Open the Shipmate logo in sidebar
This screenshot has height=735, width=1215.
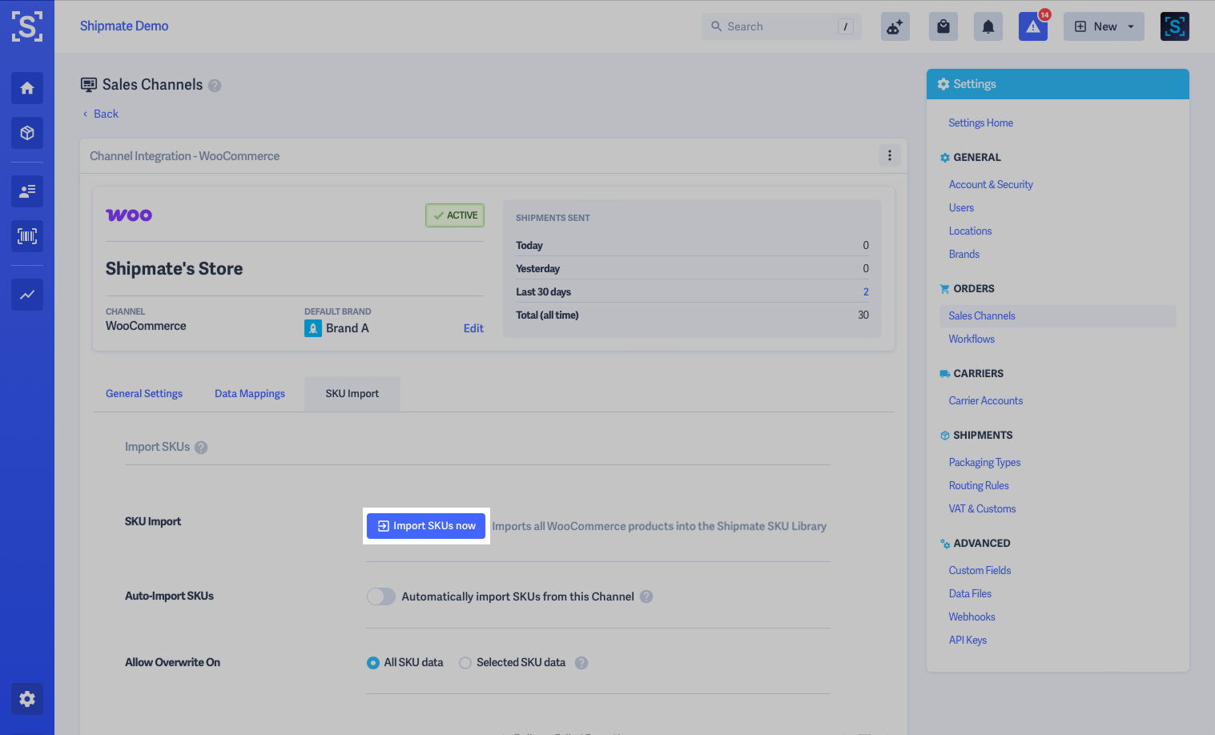(x=27, y=26)
